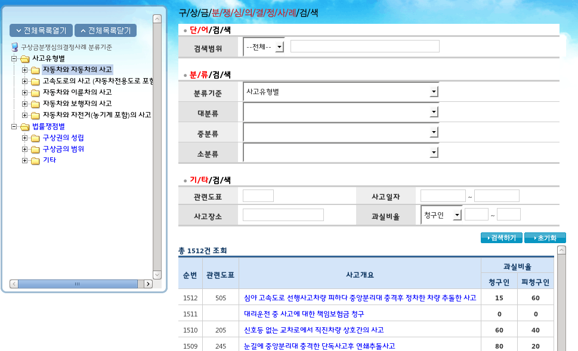578x351 pixels.
Task: Click 순번 cell 1510
Action: point(190,330)
